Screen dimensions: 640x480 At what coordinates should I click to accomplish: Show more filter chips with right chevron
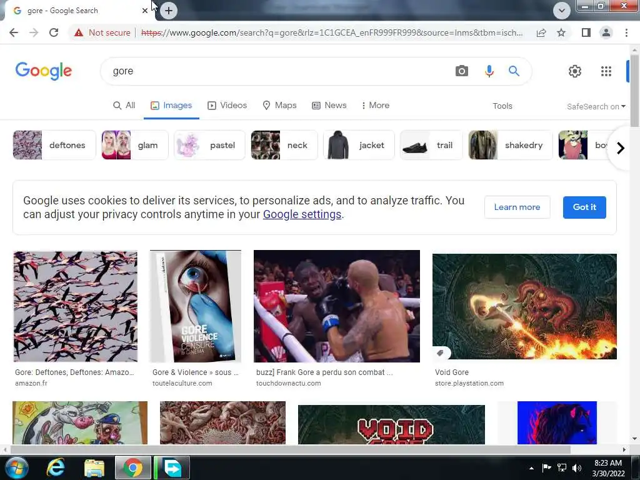tap(621, 147)
